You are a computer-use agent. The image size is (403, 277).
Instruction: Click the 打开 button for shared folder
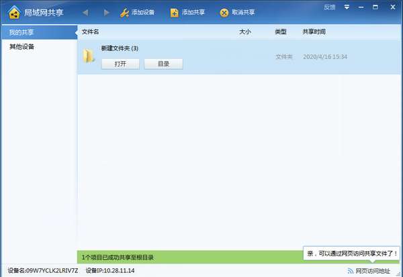[120, 64]
